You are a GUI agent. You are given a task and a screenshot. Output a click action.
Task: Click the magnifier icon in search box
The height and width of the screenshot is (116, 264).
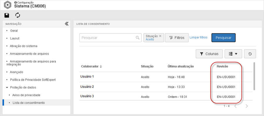point(138,38)
